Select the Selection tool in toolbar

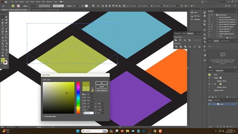[x=3, y=17]
